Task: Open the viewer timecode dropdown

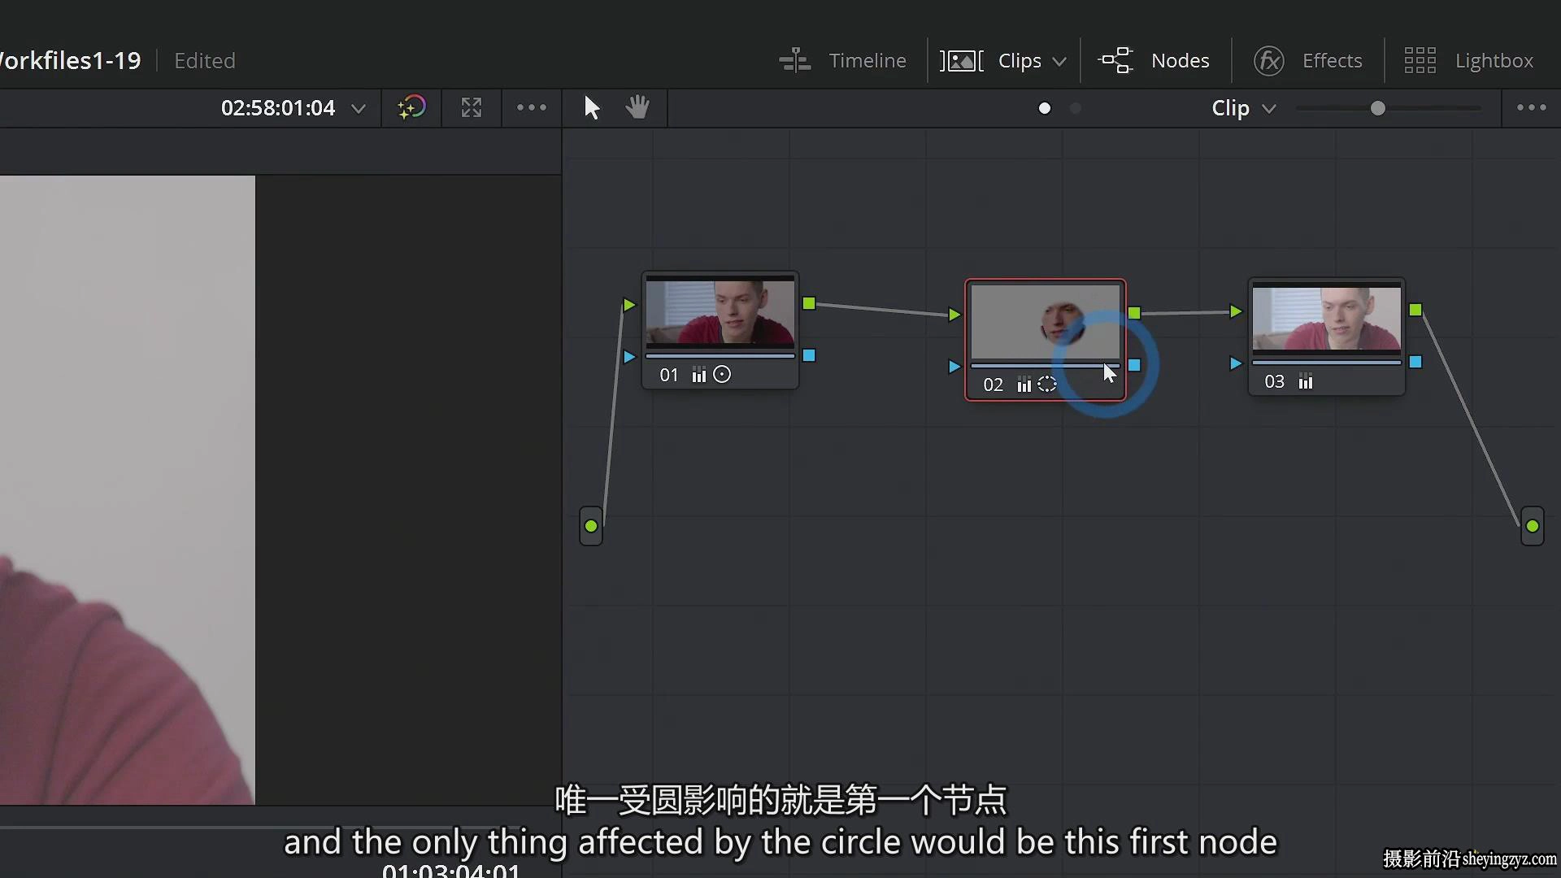Action: click(358, 108)
